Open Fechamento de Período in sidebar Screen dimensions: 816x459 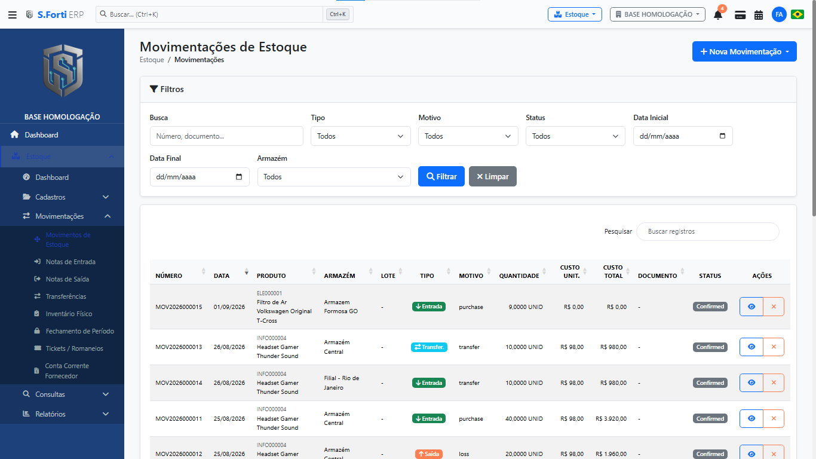79,331
